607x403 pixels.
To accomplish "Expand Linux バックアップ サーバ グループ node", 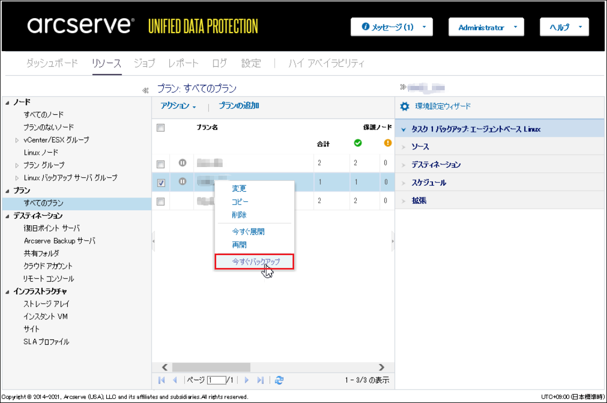I will click(17, 178).
